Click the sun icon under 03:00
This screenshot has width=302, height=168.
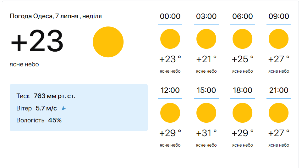(206, 39)
